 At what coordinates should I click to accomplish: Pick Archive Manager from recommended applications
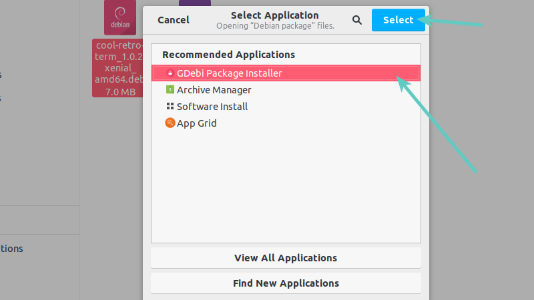click(x=286, y=90)
